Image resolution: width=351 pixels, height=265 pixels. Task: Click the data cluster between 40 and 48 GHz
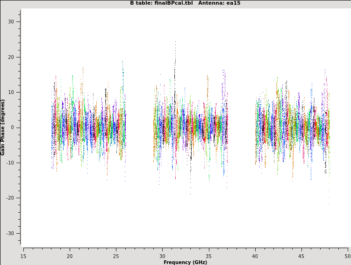point(292,127)
